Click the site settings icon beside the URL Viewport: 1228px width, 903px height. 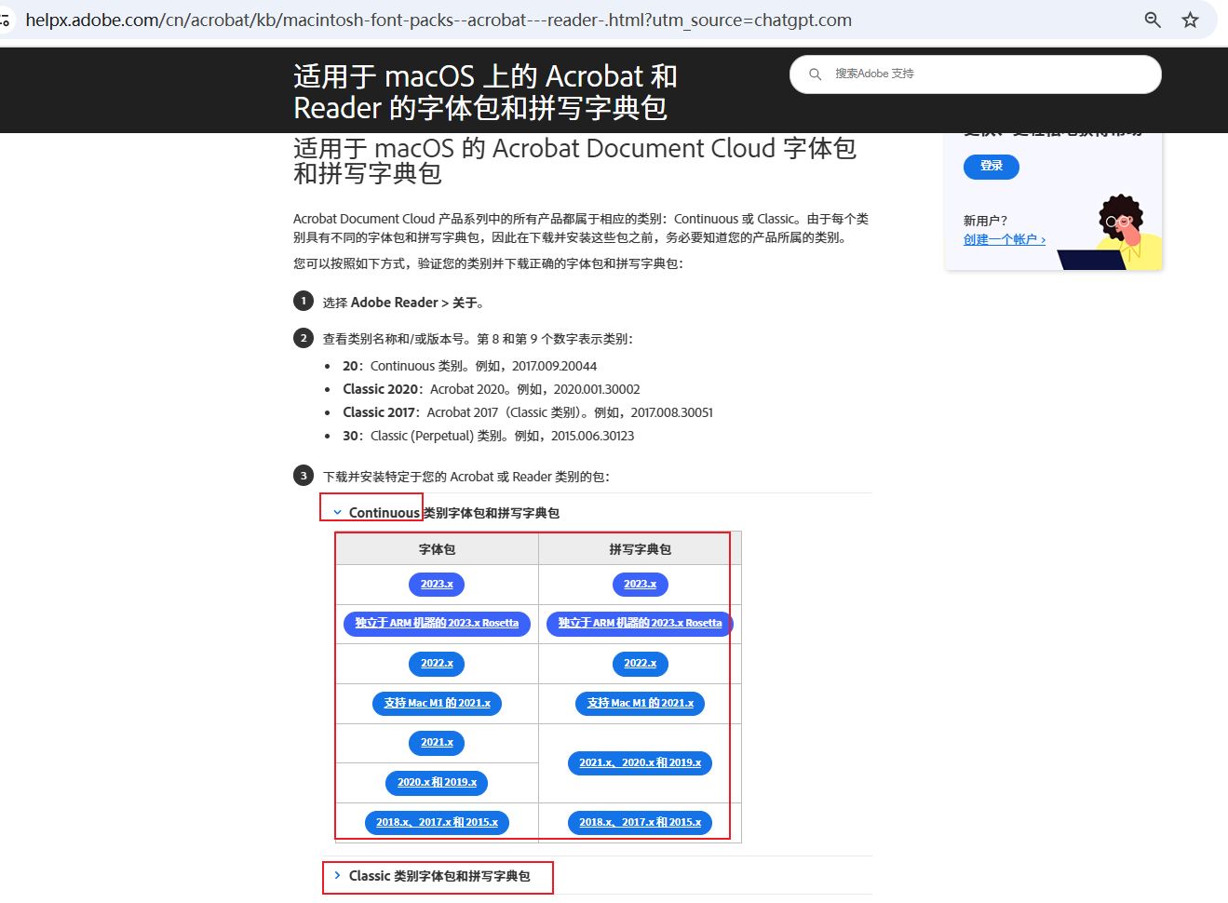[5, 20]
